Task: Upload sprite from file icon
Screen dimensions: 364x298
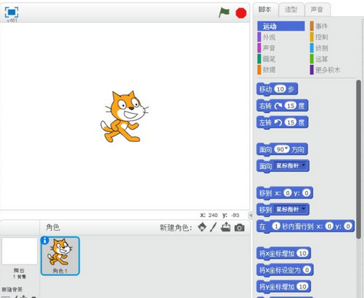Action: click(226, 227)
